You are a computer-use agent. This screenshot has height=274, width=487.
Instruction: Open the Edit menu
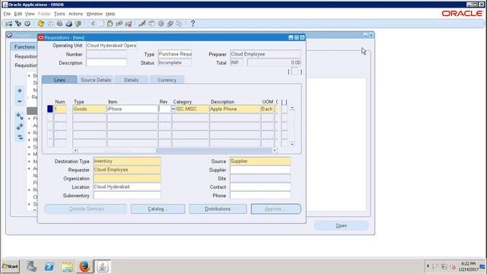click(18, 14)
